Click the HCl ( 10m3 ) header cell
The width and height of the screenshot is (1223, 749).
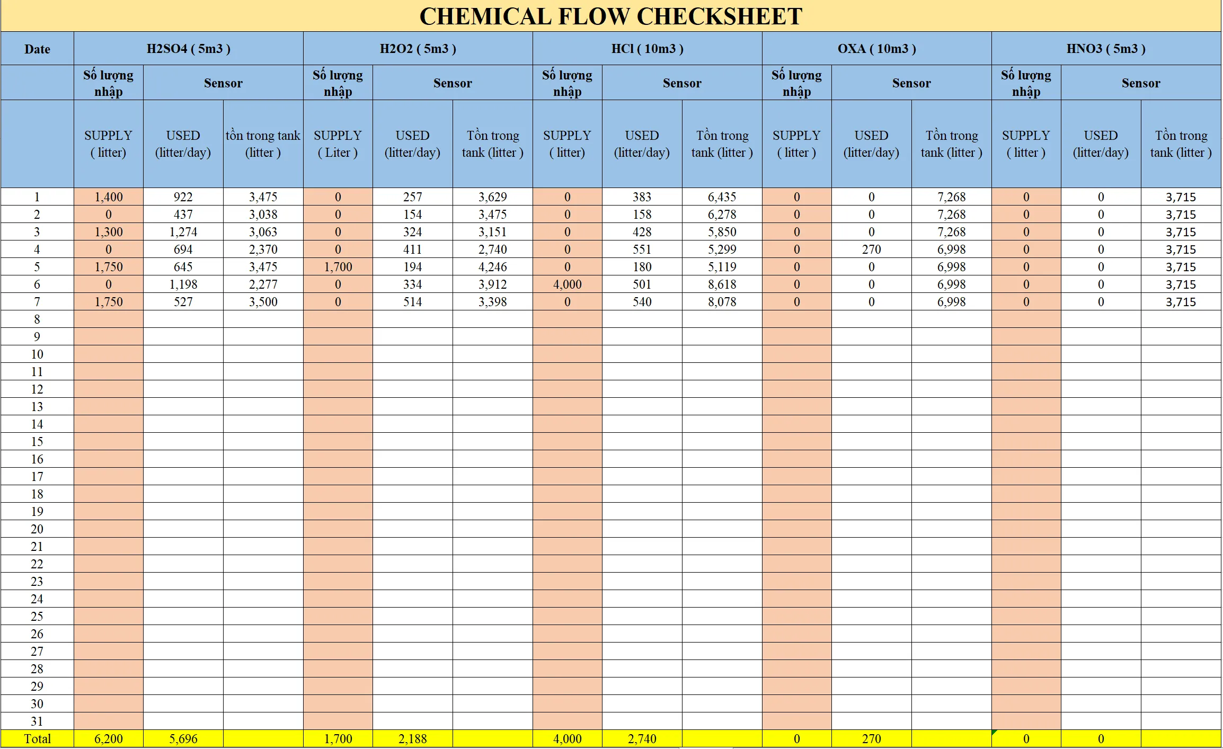point(647,49)
